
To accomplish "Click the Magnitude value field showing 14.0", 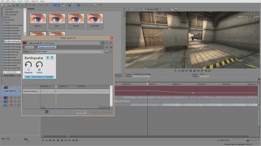I will (x=28, y=70).
